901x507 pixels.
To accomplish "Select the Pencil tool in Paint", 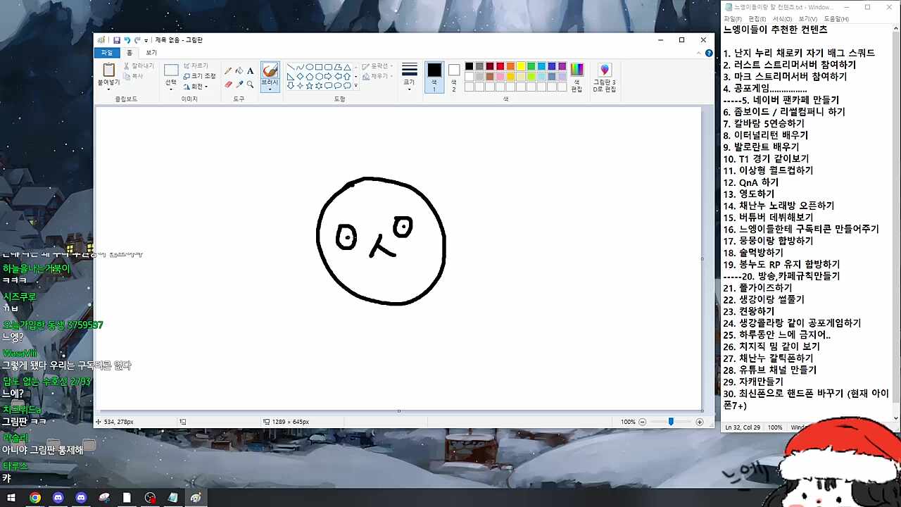I will pyautogui.click(x=228, y=71).
